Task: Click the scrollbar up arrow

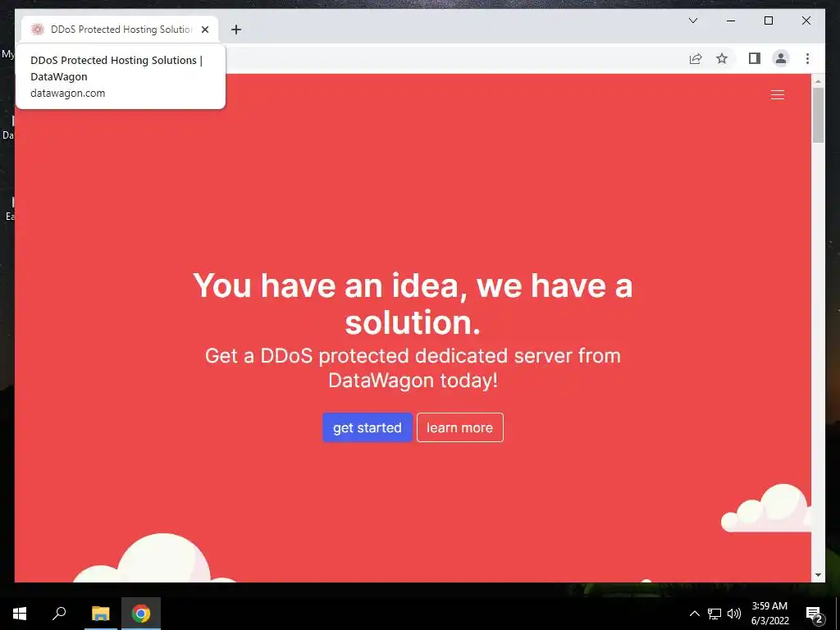Action: [x=818, y=81]
